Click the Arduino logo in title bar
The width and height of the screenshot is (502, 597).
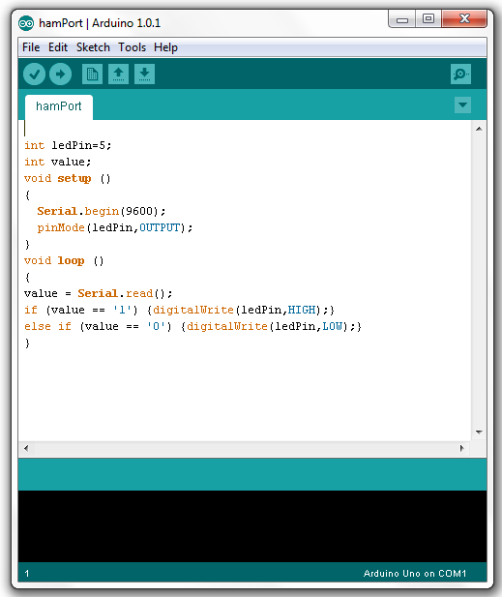[x=26, y=23]
